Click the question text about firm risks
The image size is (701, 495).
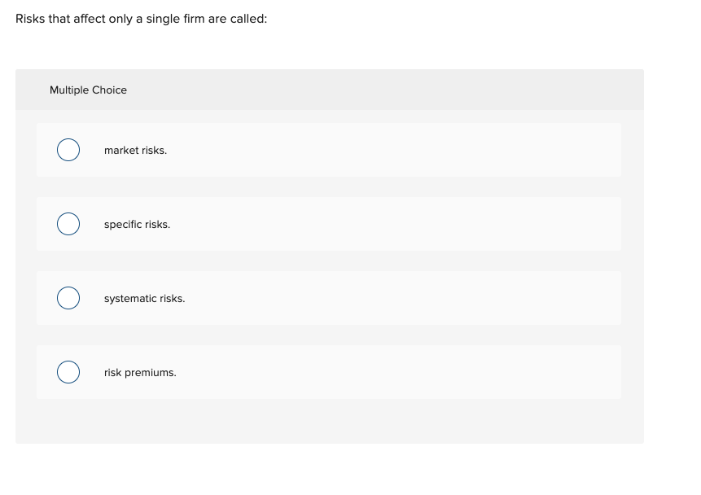coord(141,18)
